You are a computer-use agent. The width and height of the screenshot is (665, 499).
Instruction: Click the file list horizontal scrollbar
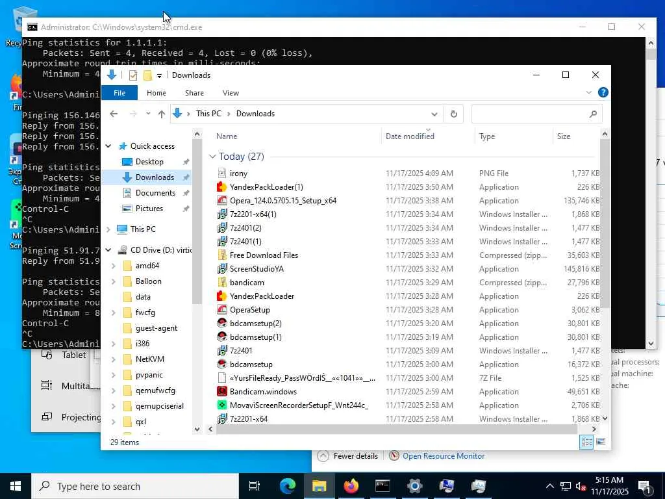(396, 429)
